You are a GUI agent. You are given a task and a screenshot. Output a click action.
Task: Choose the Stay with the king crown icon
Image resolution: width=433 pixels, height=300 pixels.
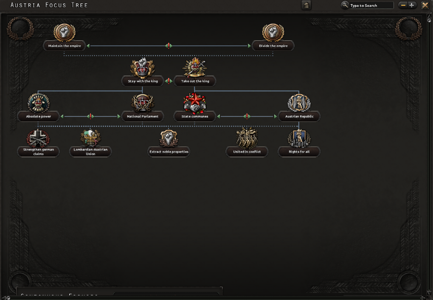pos(143,68)
